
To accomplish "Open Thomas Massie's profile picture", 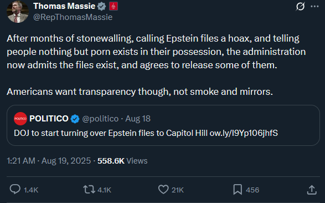I will coord(18,12).
